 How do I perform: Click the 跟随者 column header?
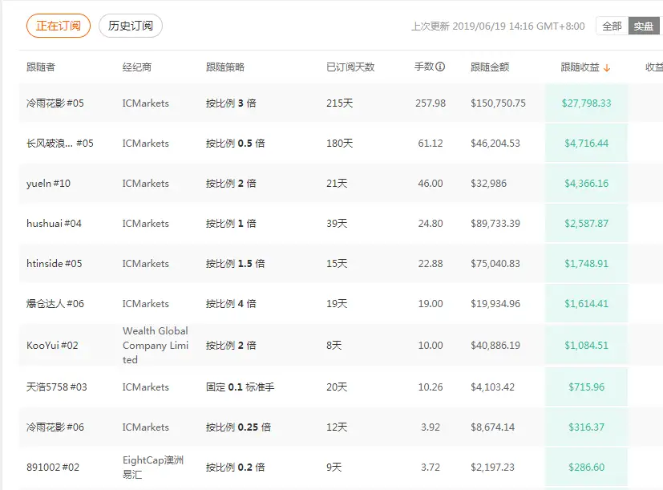[41, 67]
